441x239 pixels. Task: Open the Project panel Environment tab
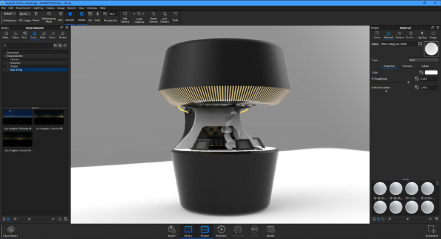point(411,35)
